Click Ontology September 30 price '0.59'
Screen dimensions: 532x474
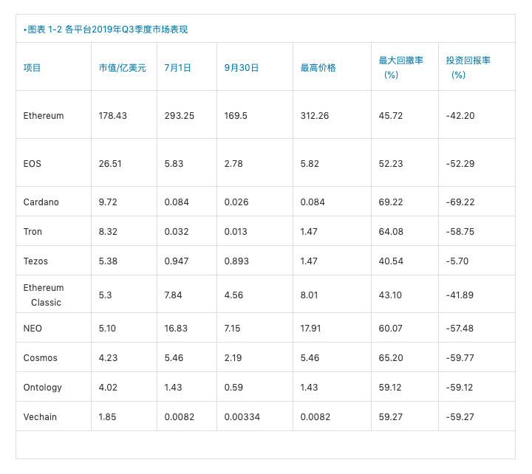[233, 387]
